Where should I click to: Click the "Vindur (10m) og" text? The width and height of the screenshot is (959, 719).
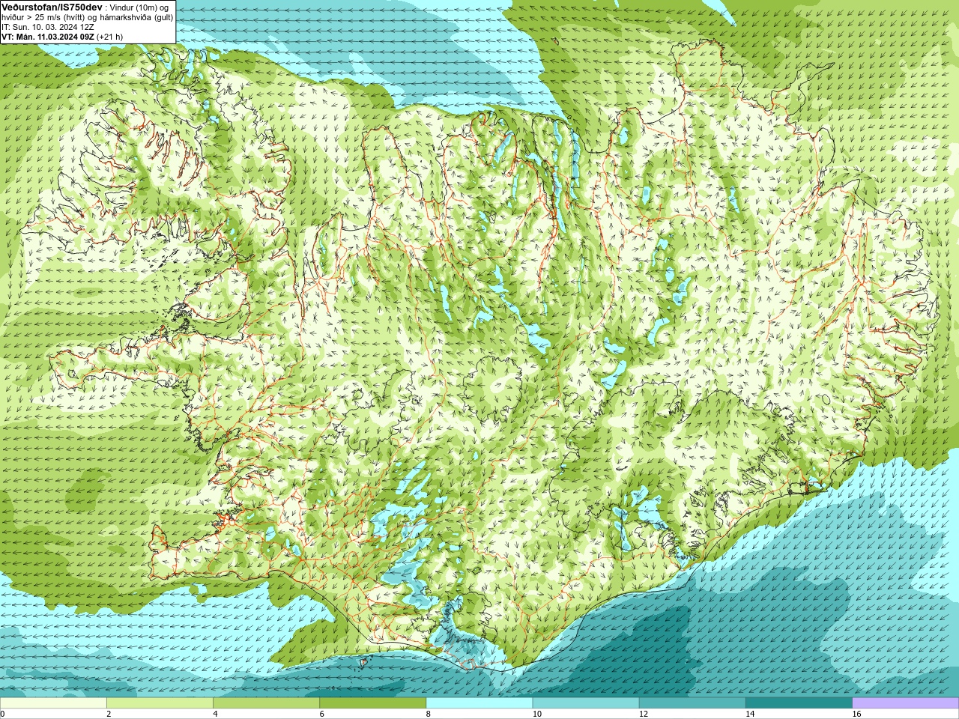tap(139, 7)
